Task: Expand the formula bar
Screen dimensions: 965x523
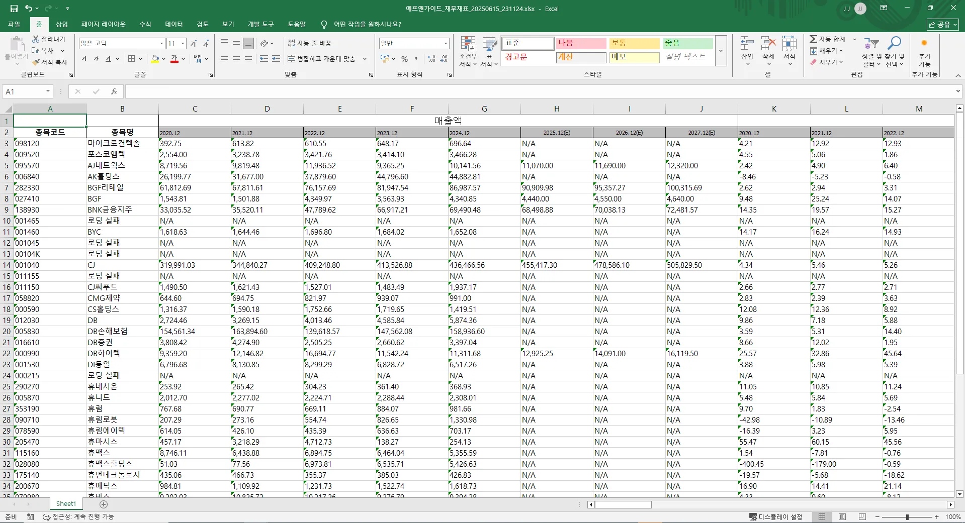Action: point(957,91)
